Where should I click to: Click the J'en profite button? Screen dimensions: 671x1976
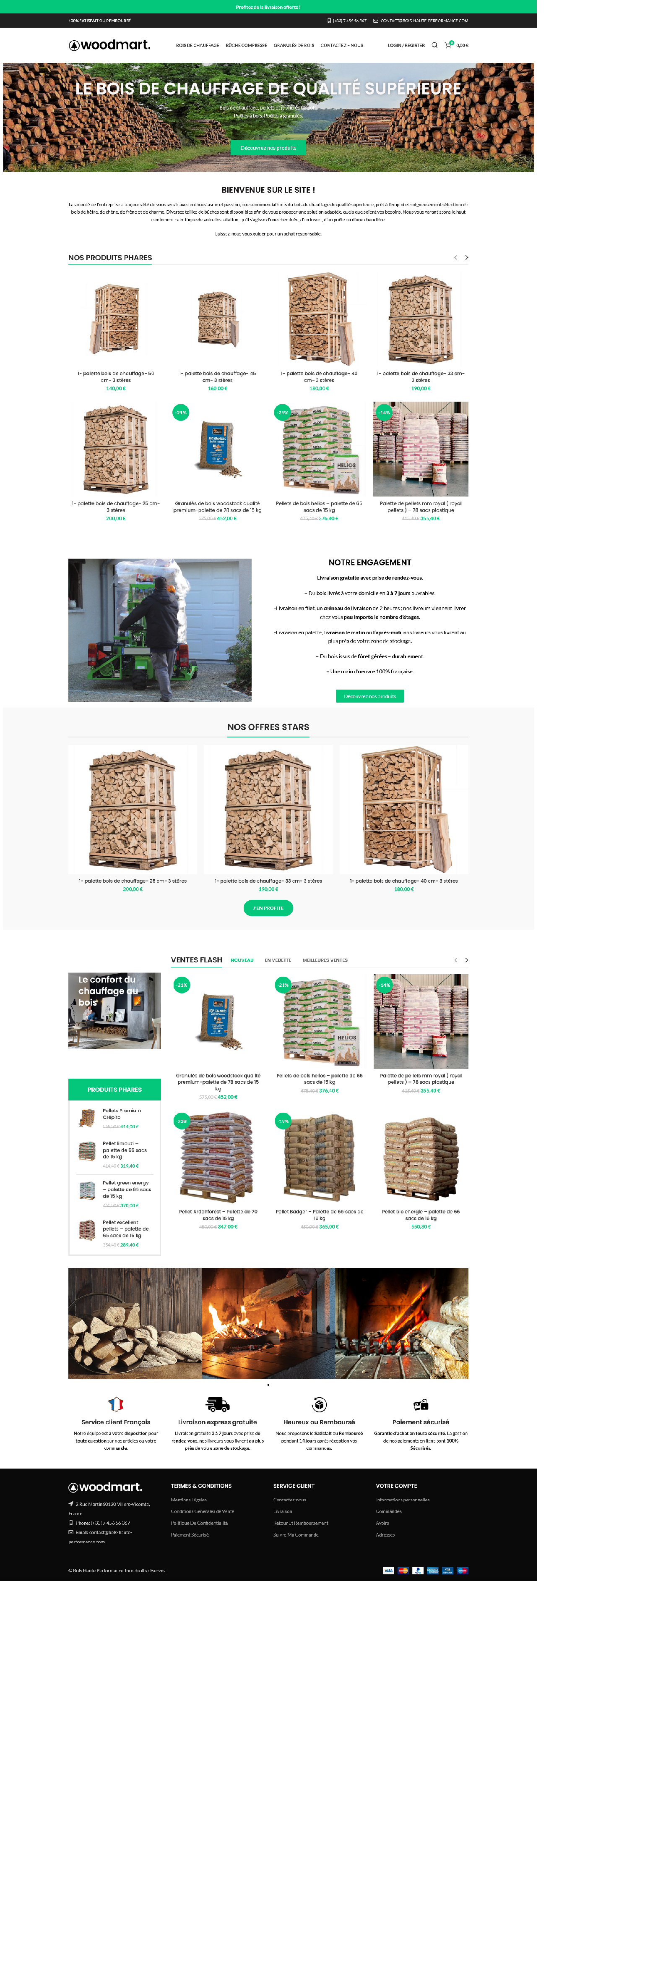click(x=268, y=908)
